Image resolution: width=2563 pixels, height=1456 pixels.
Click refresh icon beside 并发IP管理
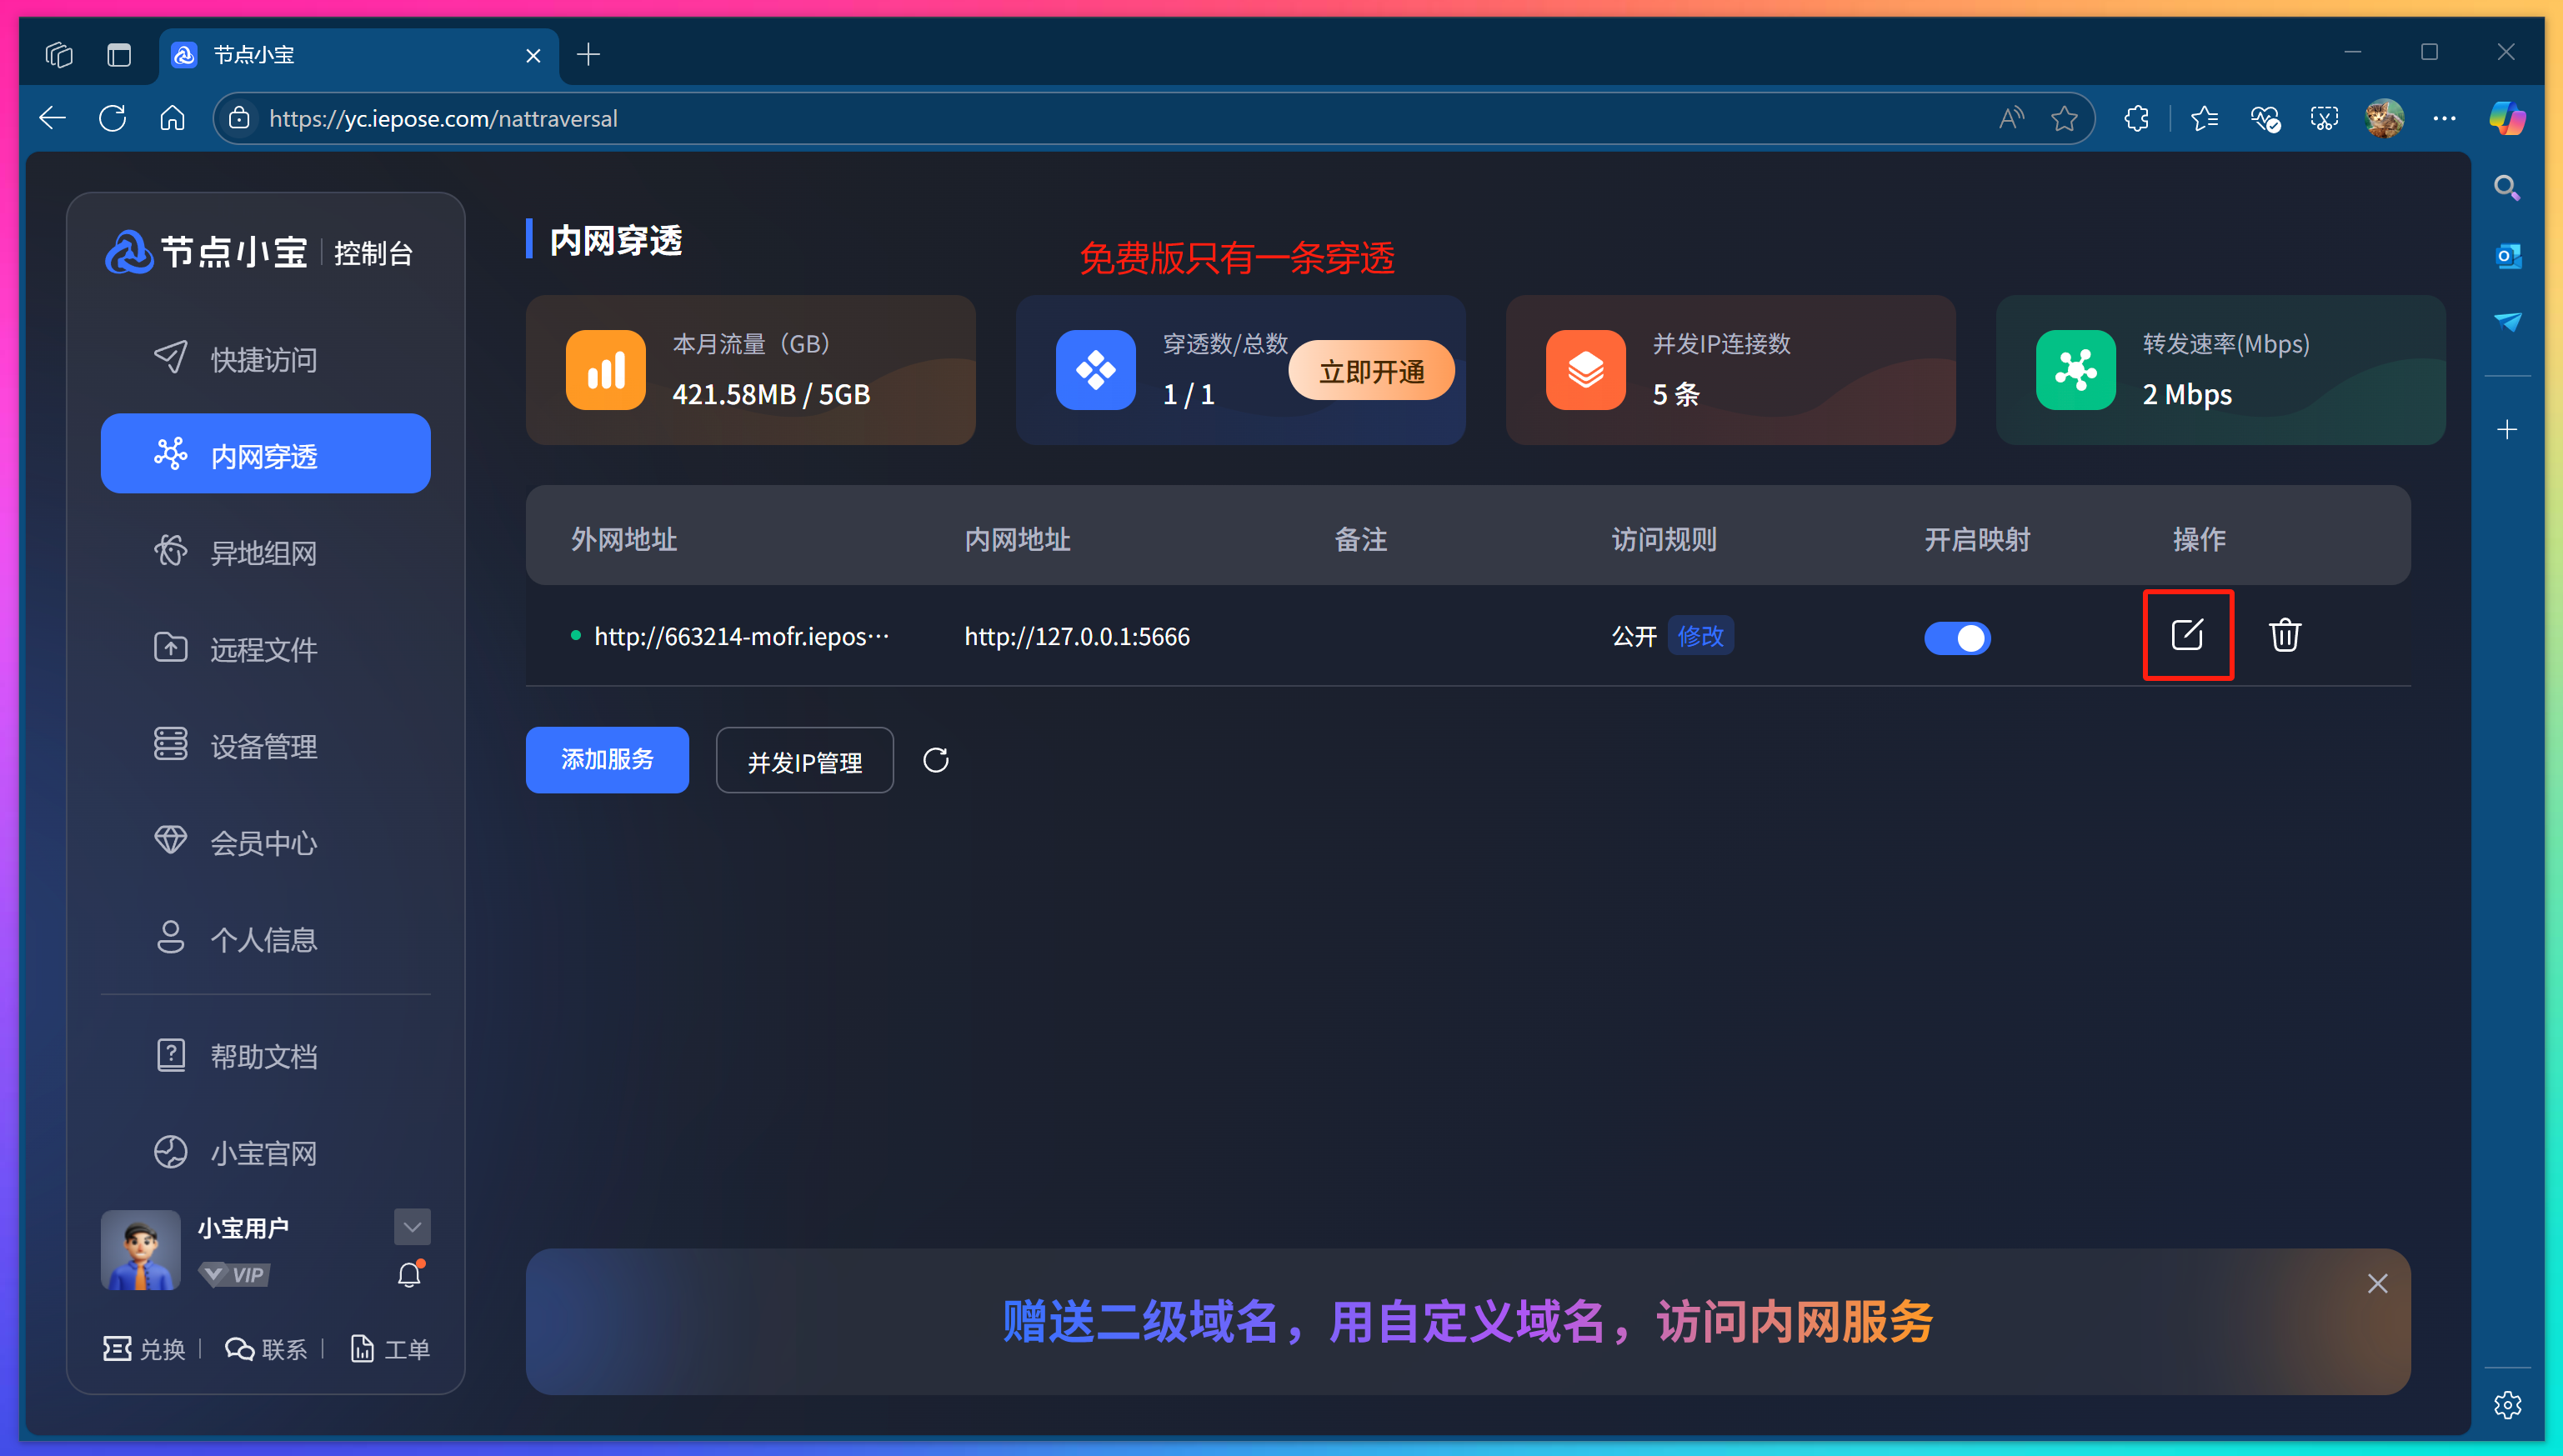pos(935,760)
